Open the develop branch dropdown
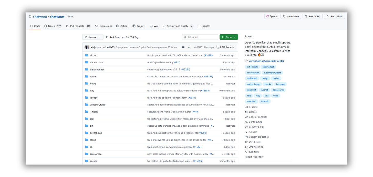This screenshot has height=177, width=373. click(93, 37)
